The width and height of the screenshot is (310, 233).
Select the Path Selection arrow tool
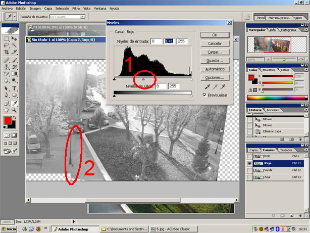click(7, 88)
